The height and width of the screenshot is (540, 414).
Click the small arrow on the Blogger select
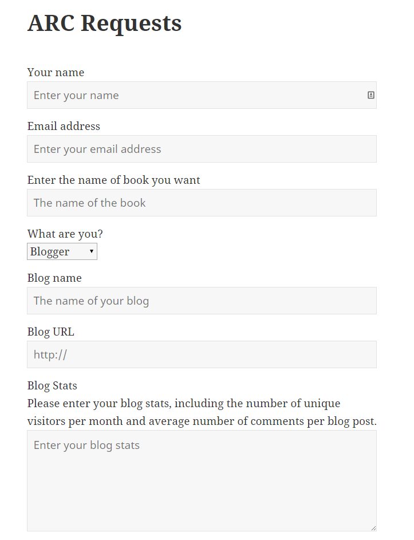pyautogui.click(x=92, y=251)
